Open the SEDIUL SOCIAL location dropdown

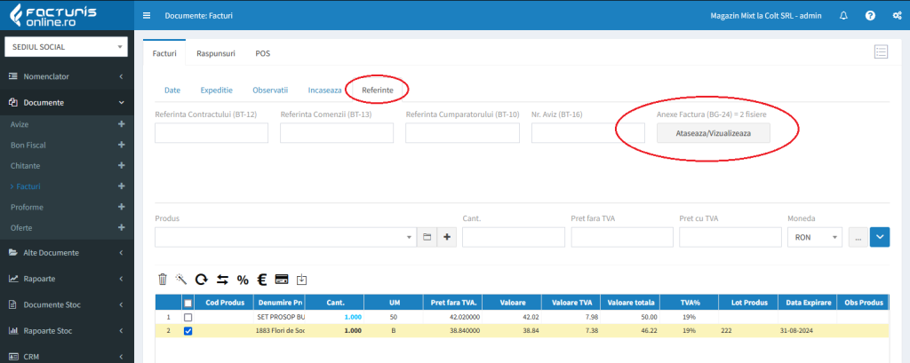(x=66, y=47)
